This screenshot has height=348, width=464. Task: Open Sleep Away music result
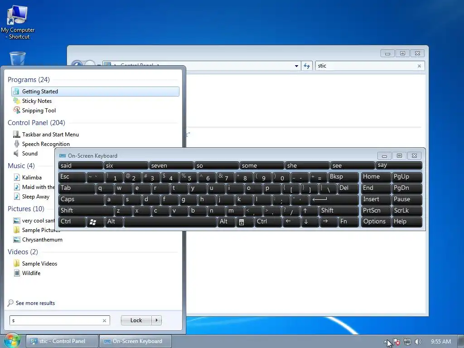35,197
